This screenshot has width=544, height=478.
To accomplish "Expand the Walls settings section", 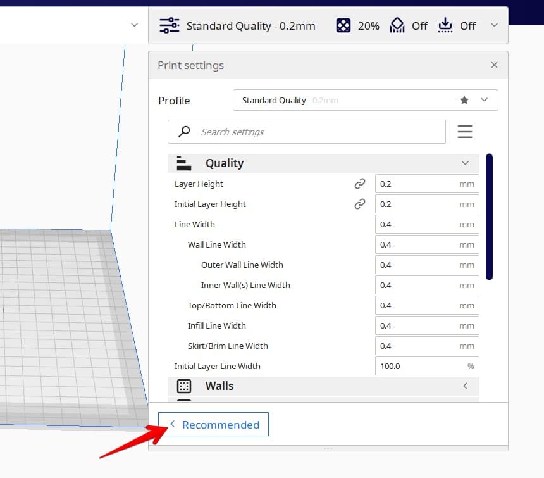I will tap(465, 386).
